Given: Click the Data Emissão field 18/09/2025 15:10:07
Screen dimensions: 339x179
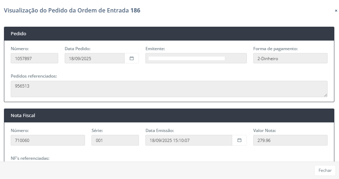Looking at the screenshot, I should 189,140.
